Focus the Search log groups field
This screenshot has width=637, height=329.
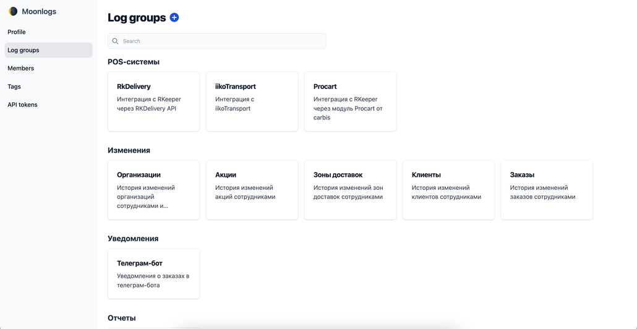(x=223, y=41)
